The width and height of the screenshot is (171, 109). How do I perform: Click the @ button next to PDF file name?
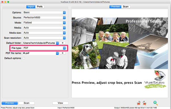click(x=63, y=53)
